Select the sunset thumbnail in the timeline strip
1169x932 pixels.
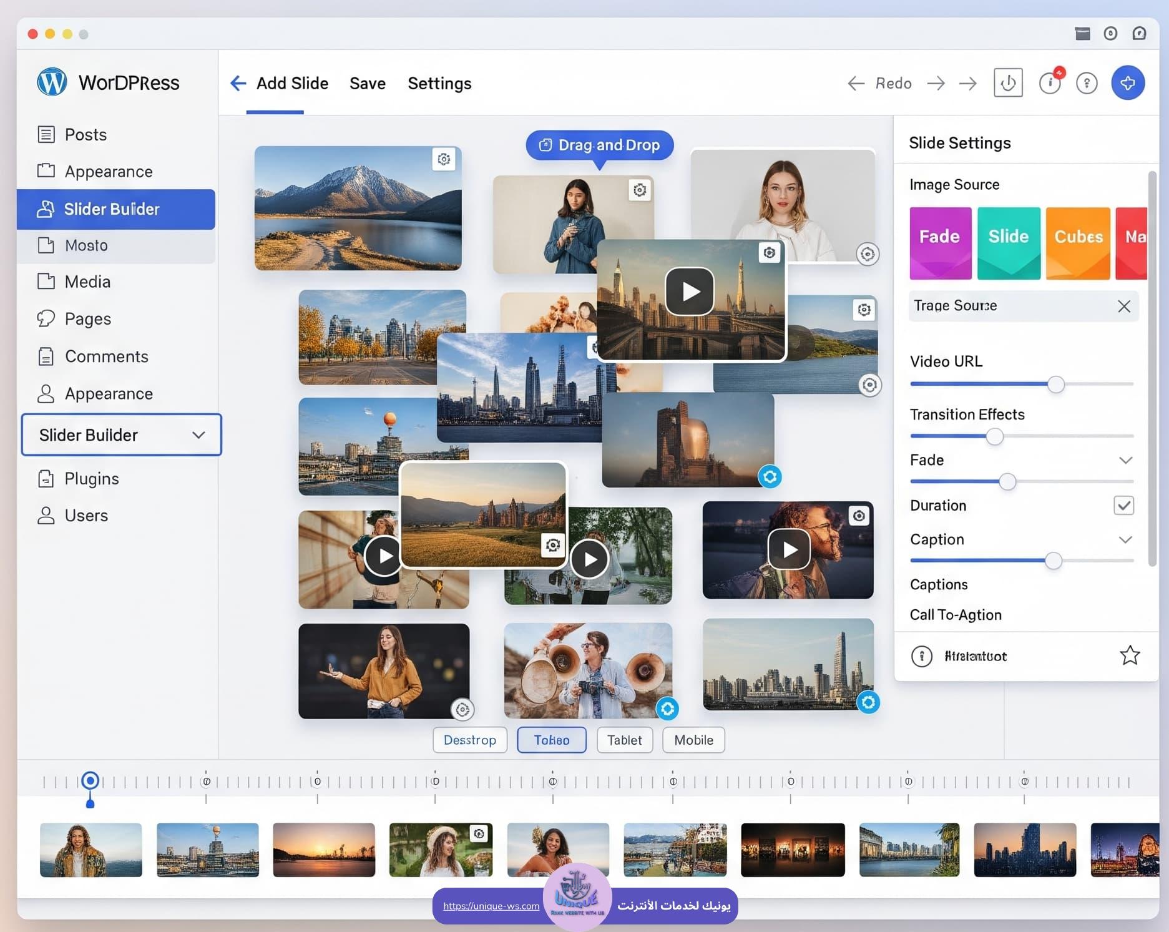tap(324, 850)
